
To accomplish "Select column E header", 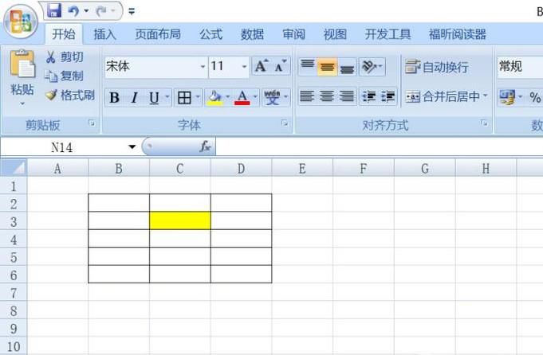I will tap(302, 168).
